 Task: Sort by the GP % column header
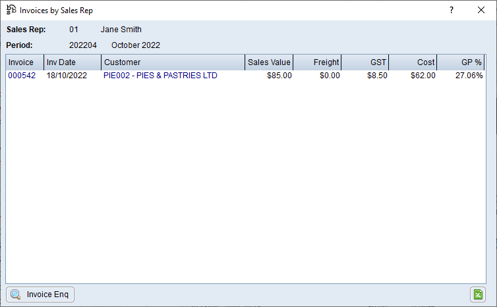[461, 62]
